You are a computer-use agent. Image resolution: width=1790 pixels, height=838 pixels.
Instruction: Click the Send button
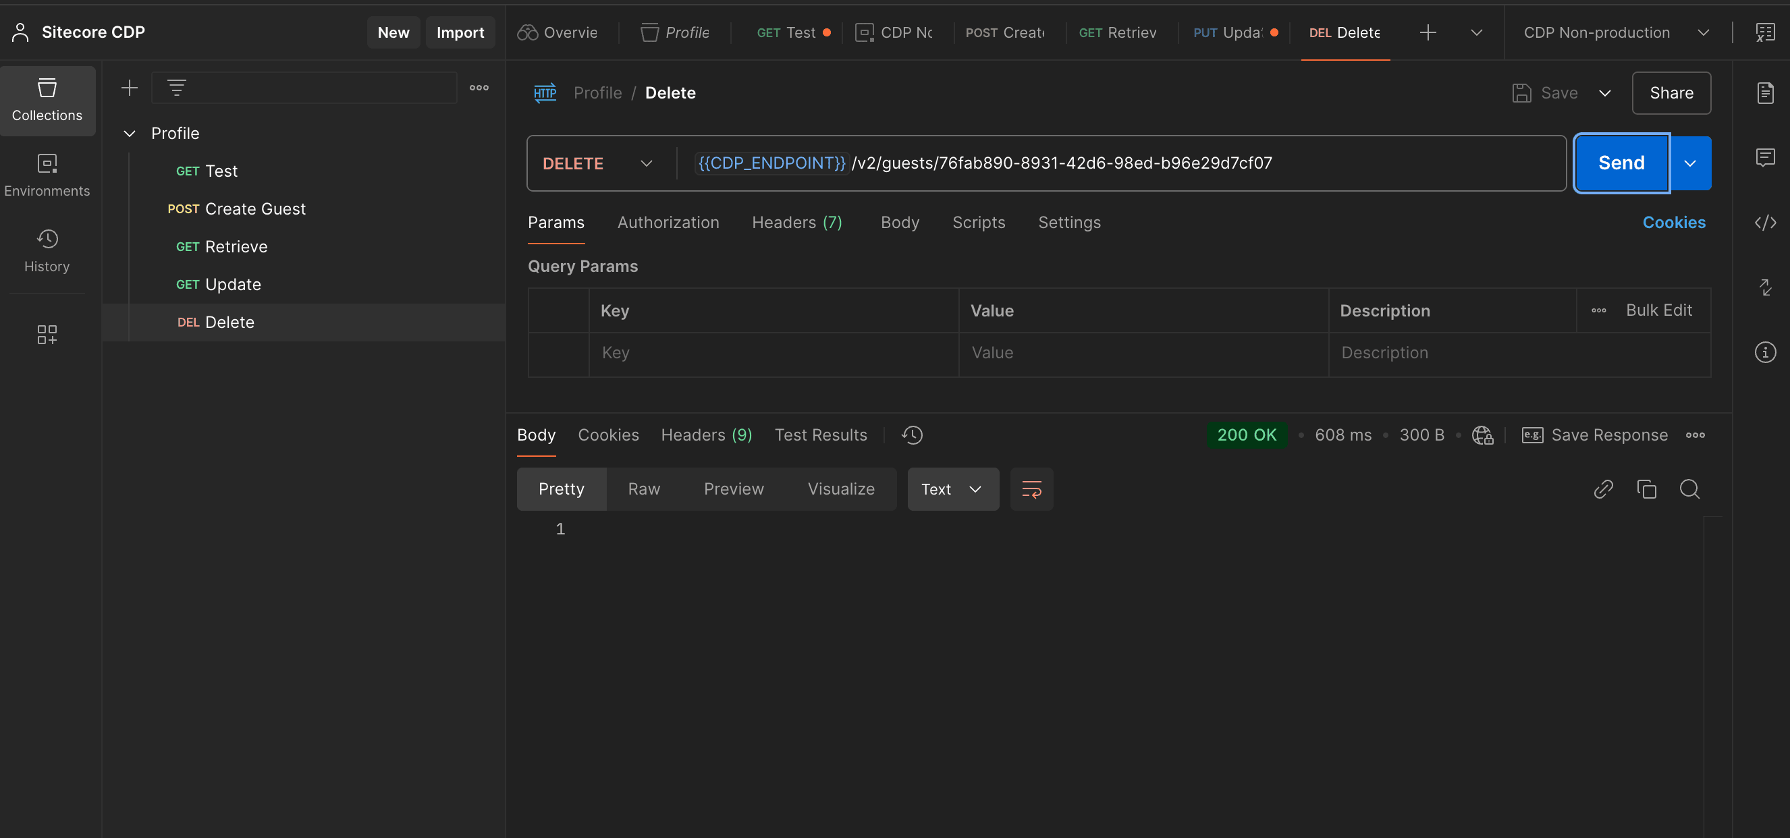(x=1621, y=163)
